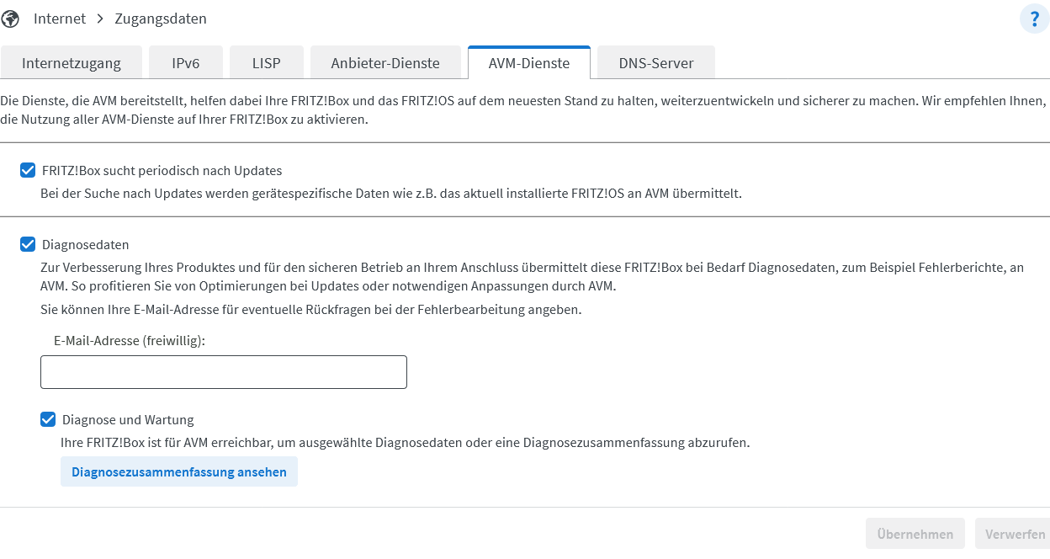Click into the E-Mail-Adresse input field
This screenshot has width=1050, height=559.
pos(224,372)
